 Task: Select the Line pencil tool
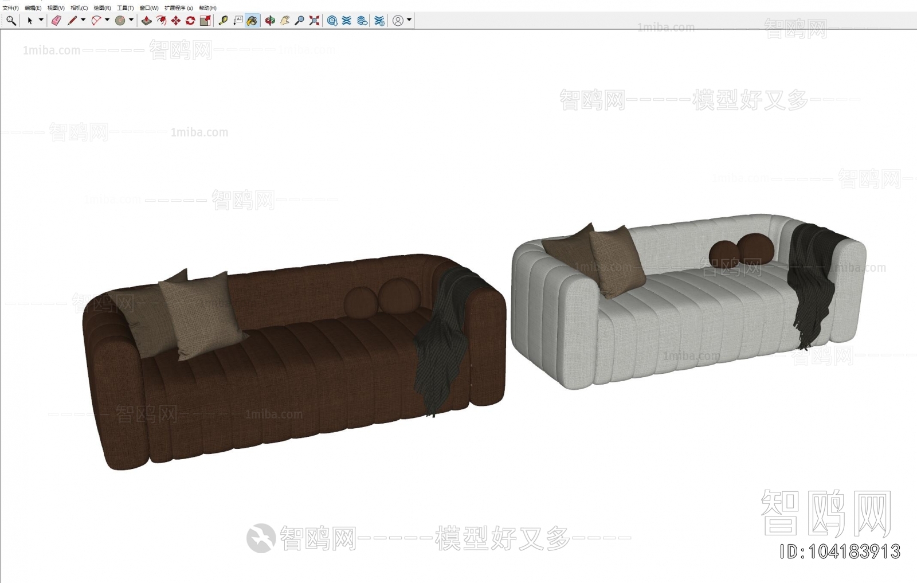72,21
